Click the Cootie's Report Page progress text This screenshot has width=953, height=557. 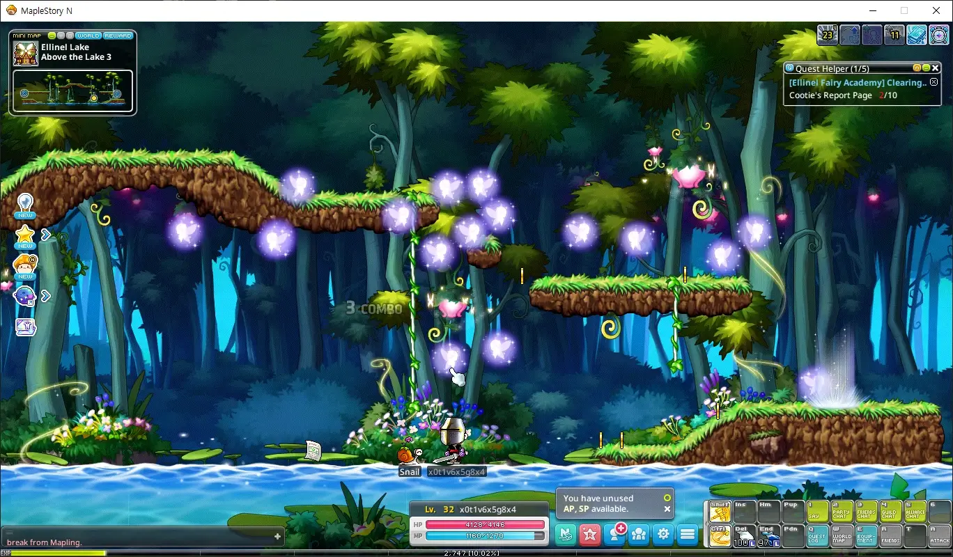843,95
